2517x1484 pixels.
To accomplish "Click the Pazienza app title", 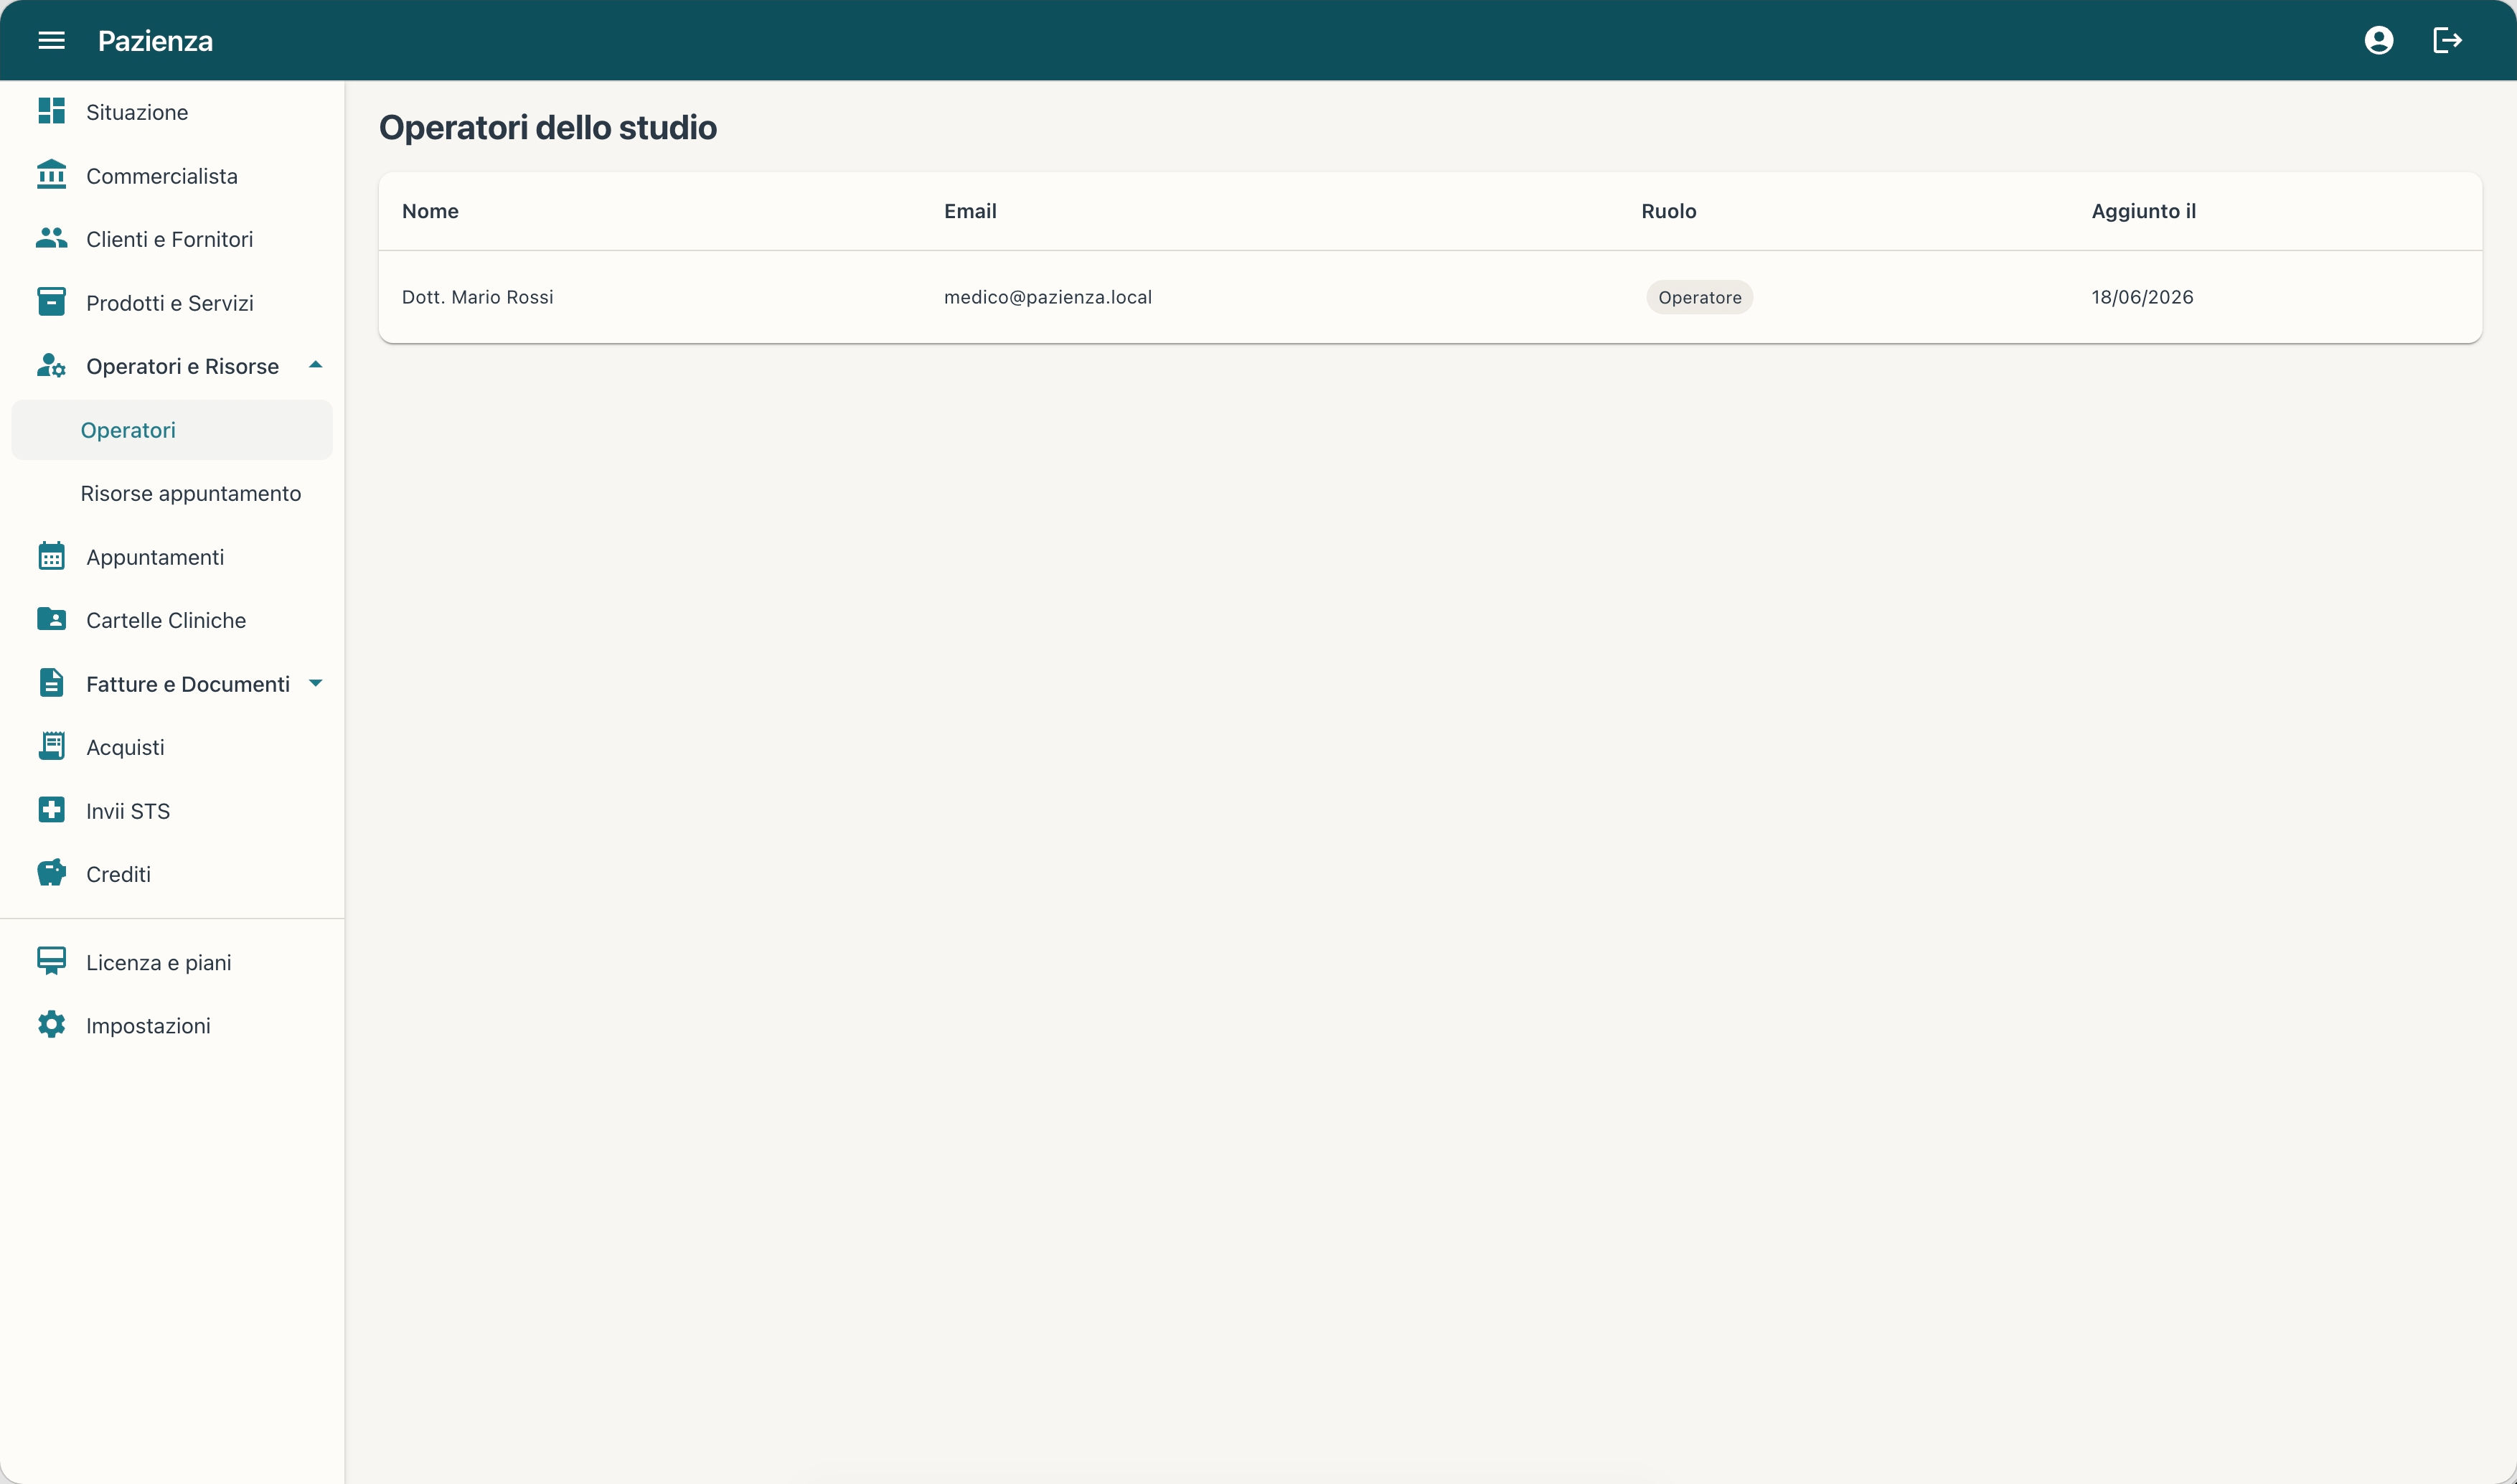I will 155,41.
